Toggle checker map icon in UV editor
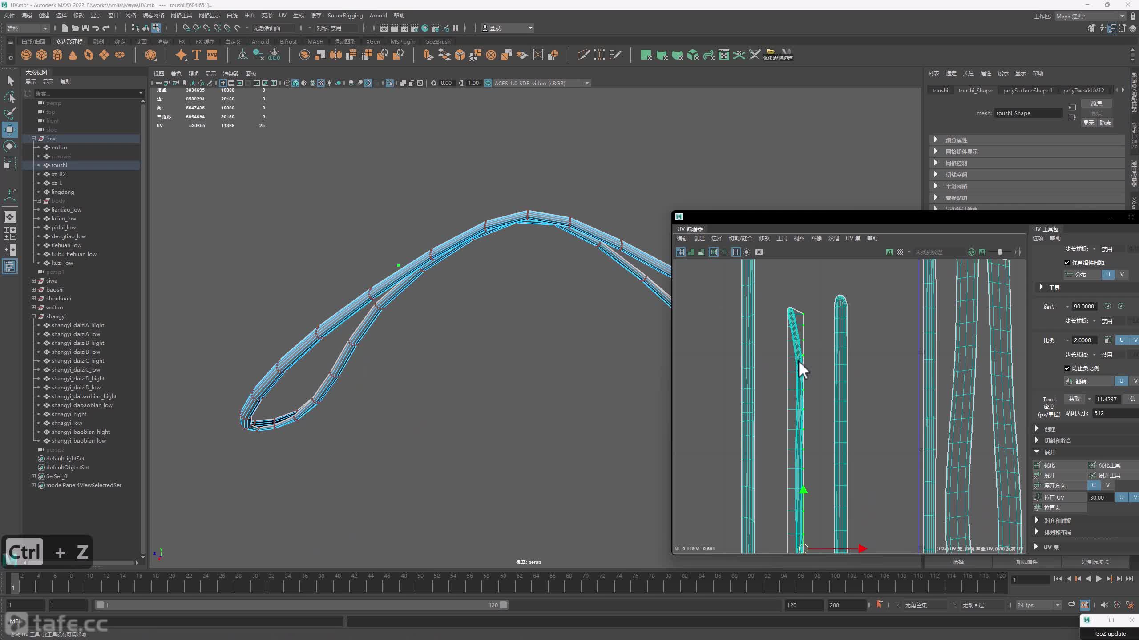This screenshot has height=640, width=1139. coord(900,252)
